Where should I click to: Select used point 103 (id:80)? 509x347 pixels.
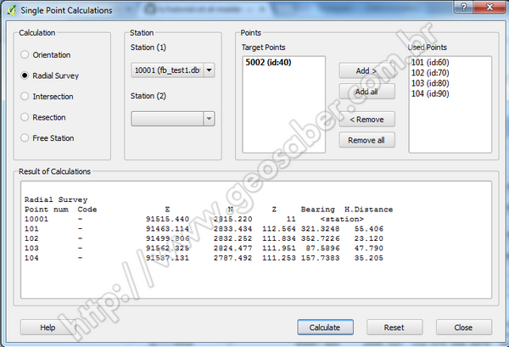(430, 83)
